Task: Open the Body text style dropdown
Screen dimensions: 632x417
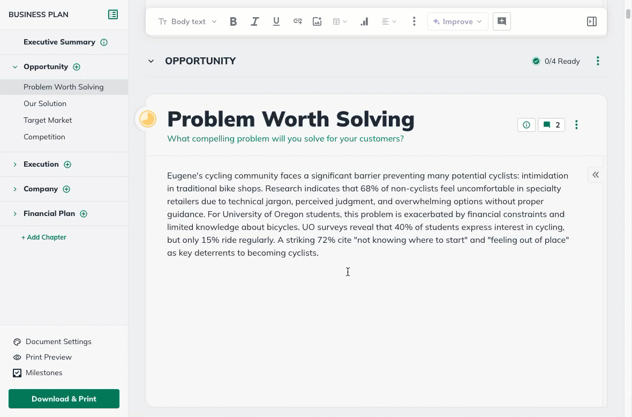Action: pyautogui.click(x=188, y=21)
